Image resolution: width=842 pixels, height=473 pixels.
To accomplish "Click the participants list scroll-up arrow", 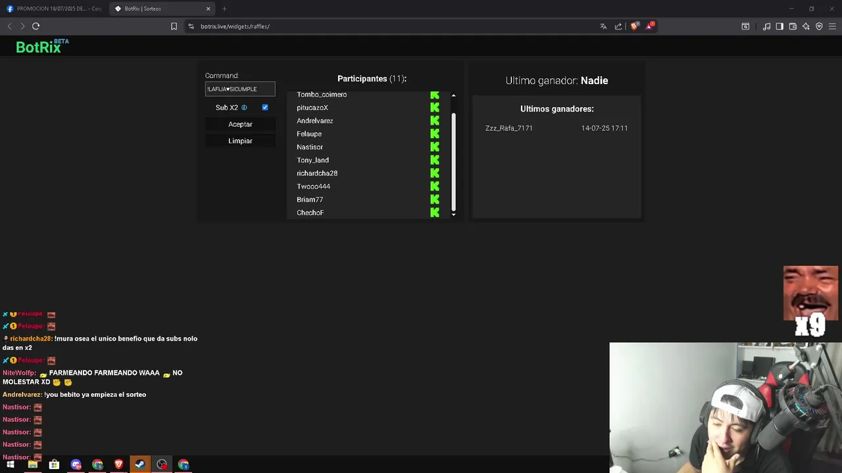I will [x=453, y=96].
